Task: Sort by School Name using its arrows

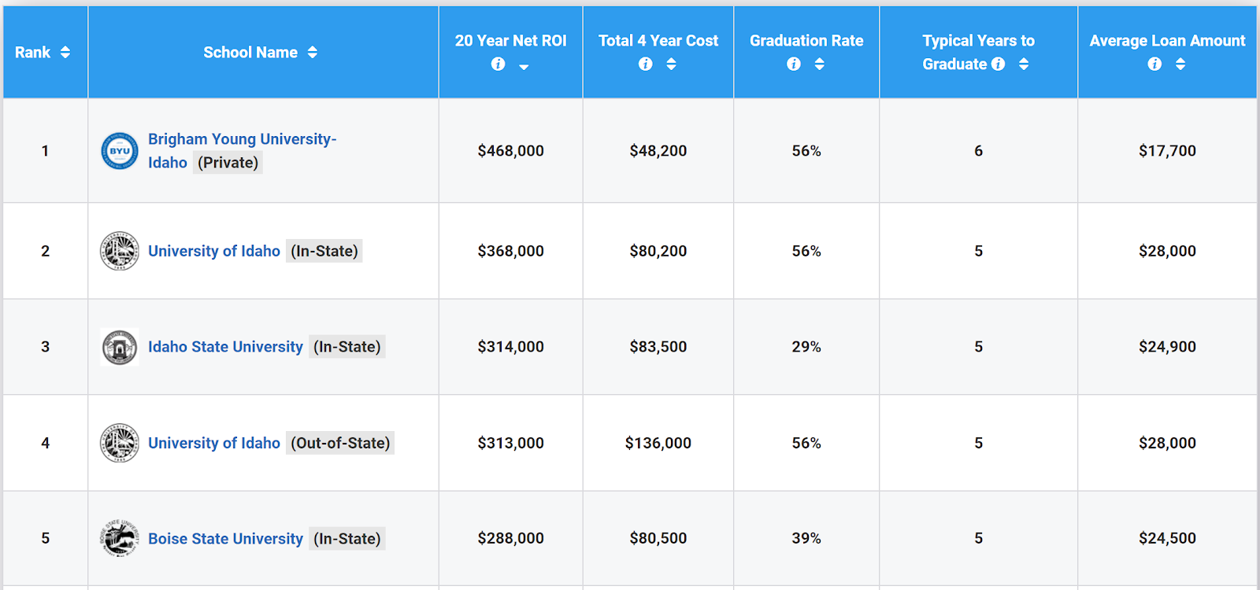Action: (313, 53)
